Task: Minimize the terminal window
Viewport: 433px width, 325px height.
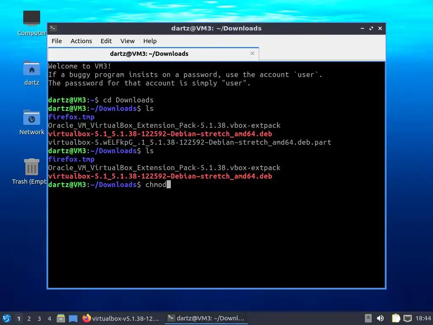Action: (362, 28)
